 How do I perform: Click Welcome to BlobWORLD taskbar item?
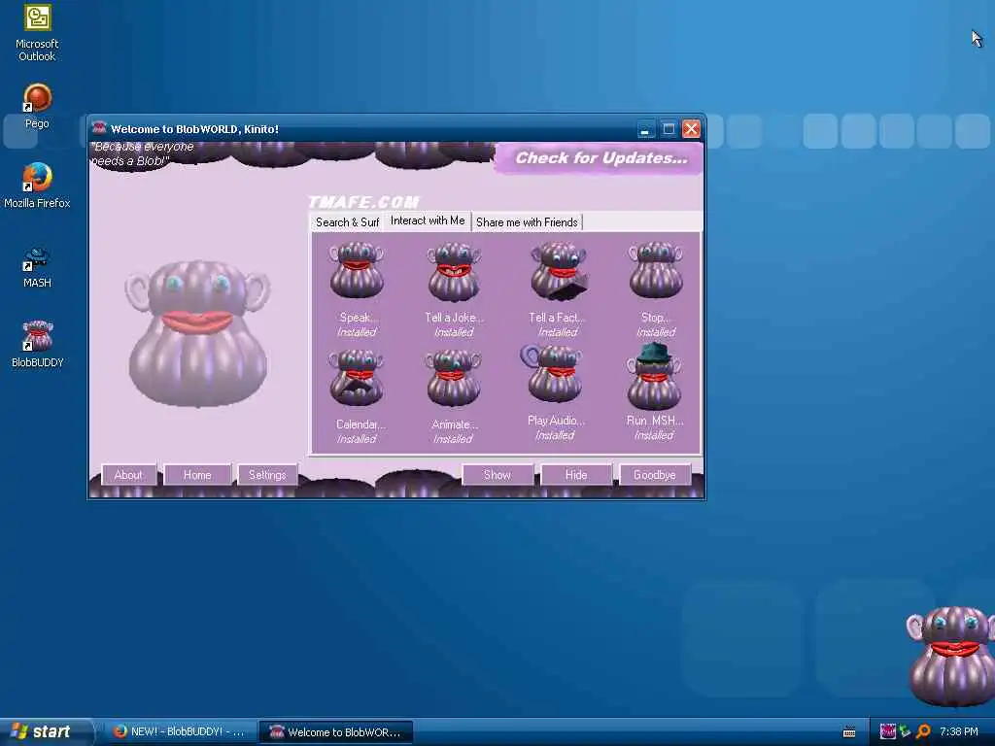(335, 732)
